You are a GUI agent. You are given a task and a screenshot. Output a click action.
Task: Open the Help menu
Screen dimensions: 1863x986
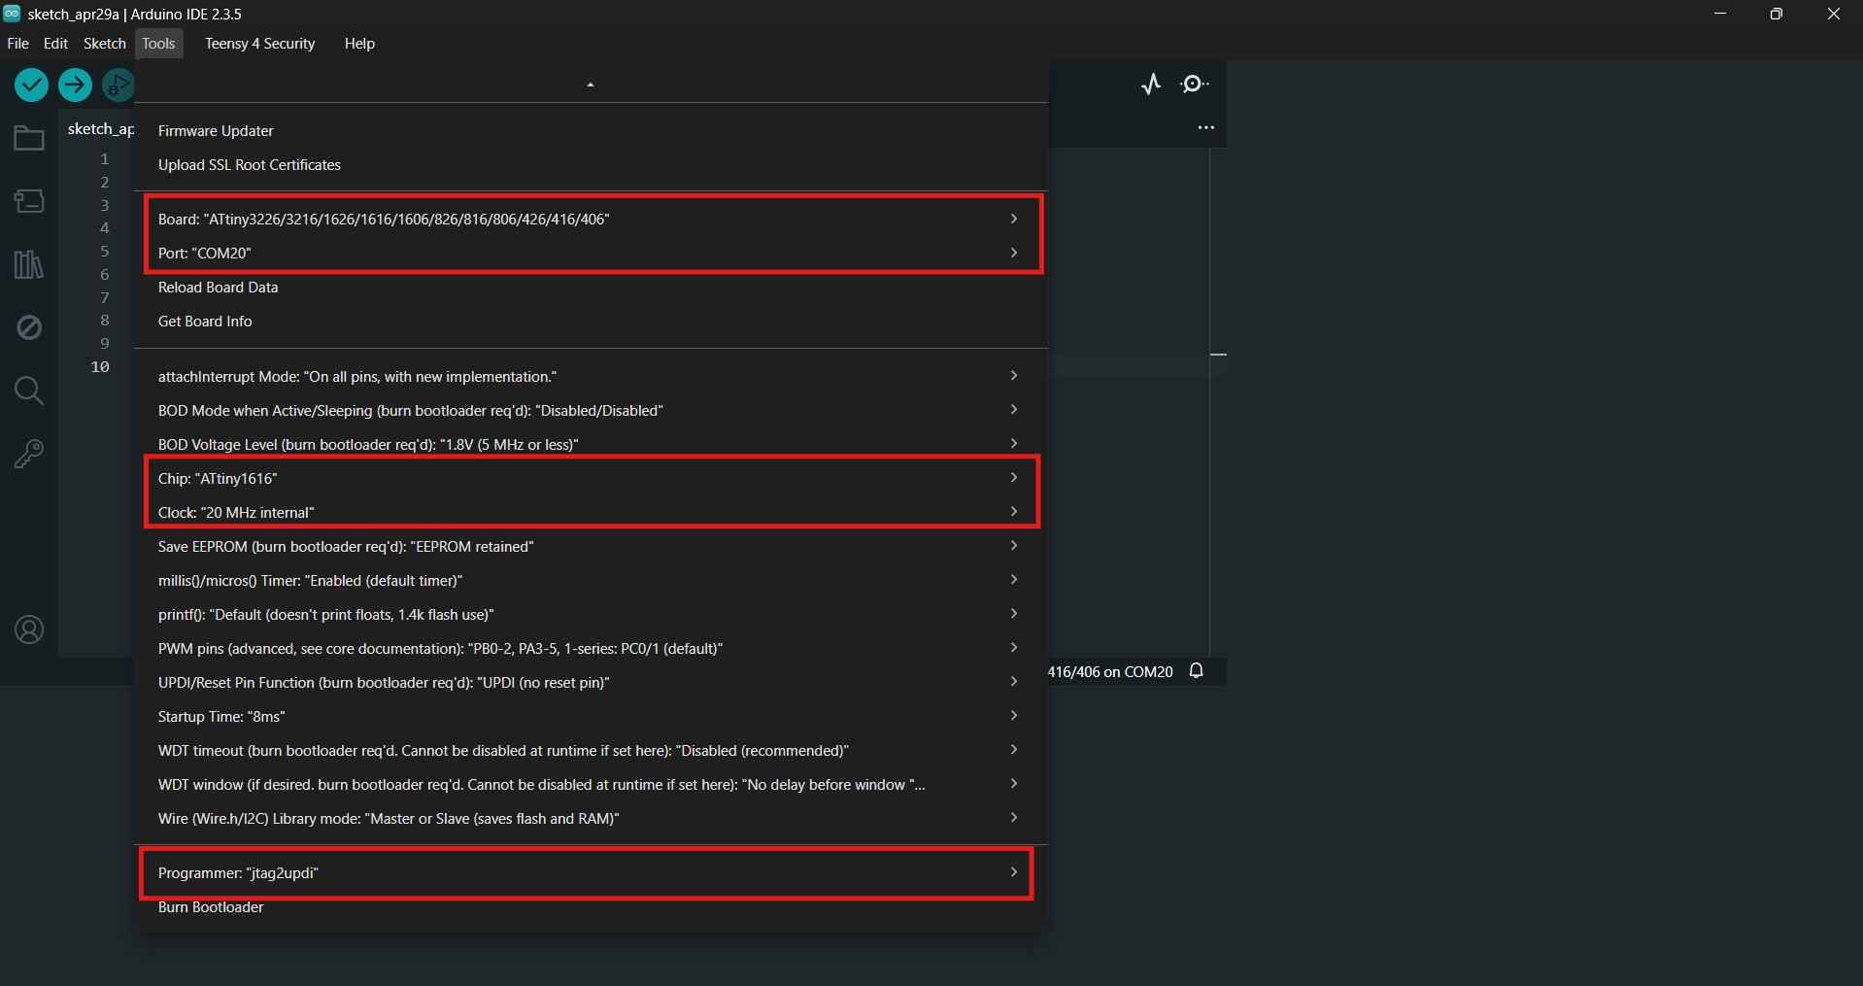tap(359, 44)
